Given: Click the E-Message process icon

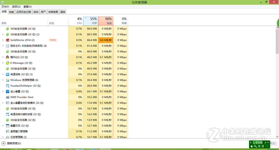Looking at the screenshot, I should 7,63.
